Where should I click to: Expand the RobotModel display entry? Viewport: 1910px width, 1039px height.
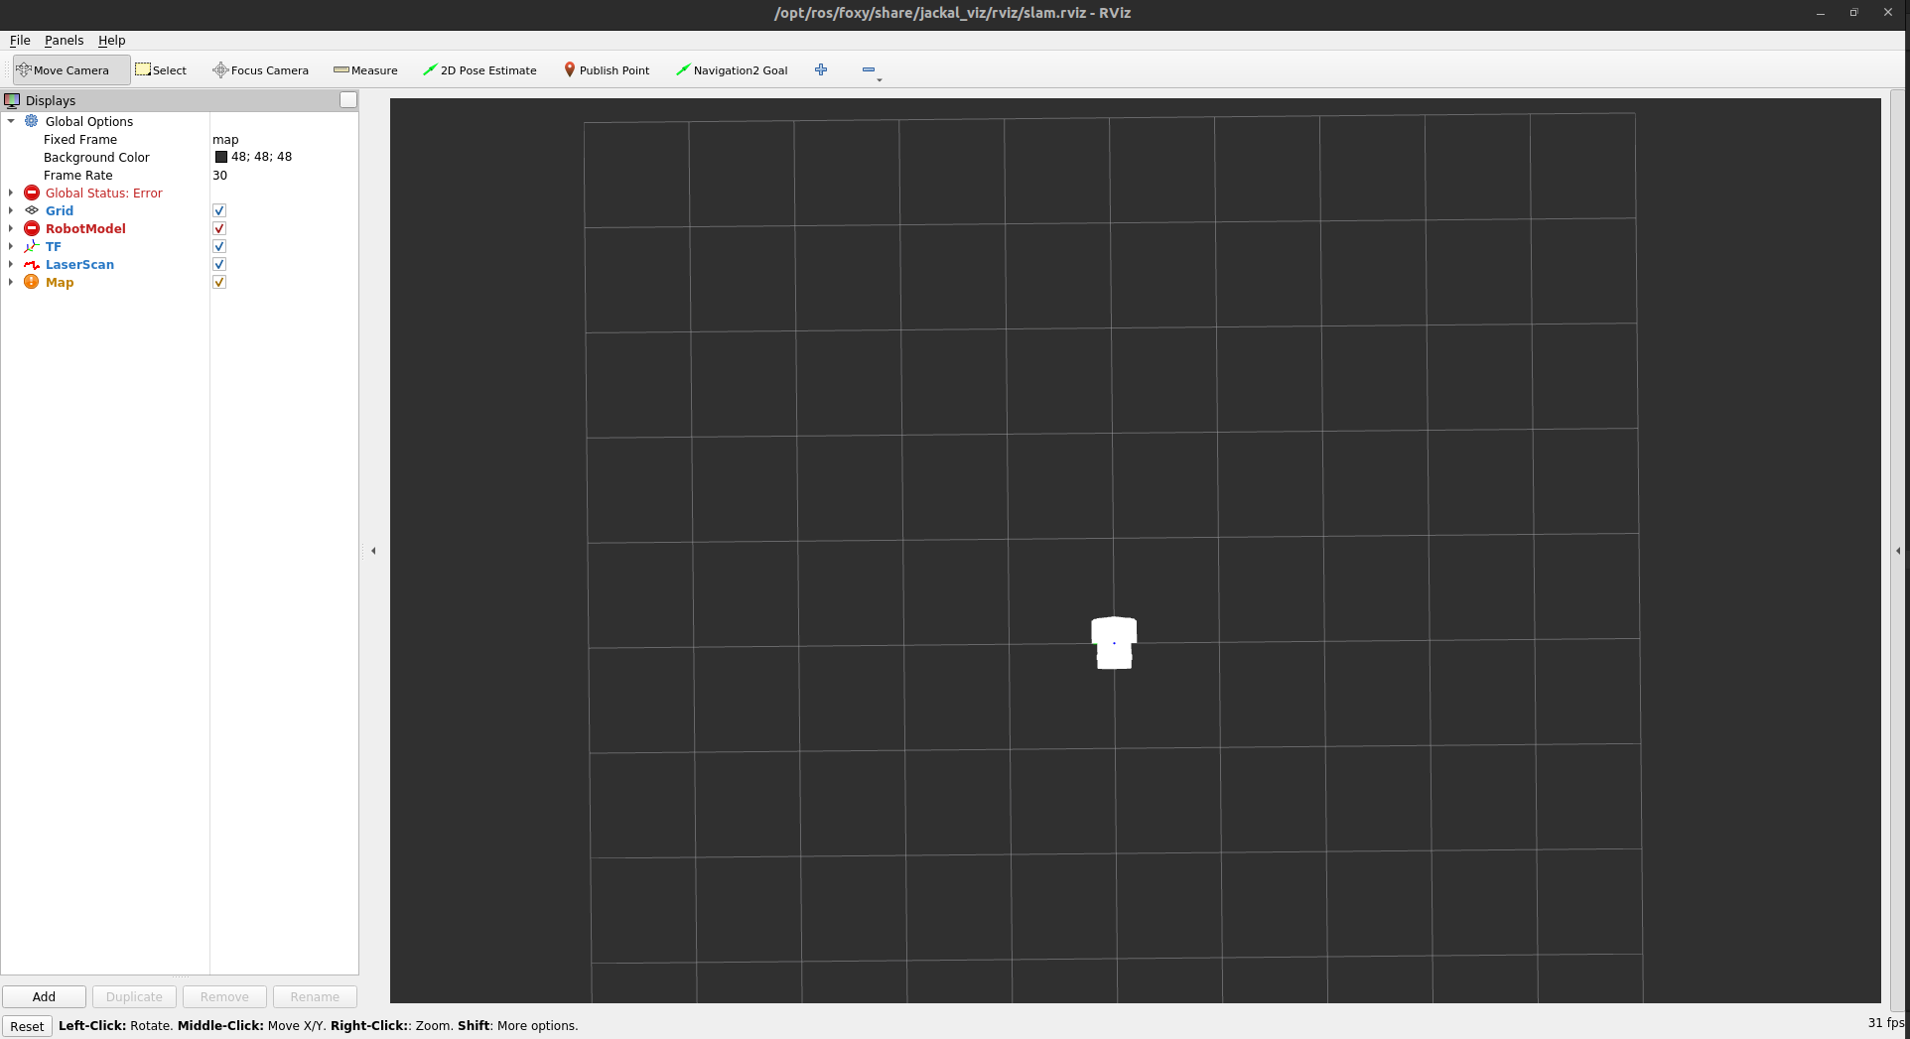(11, 228)
